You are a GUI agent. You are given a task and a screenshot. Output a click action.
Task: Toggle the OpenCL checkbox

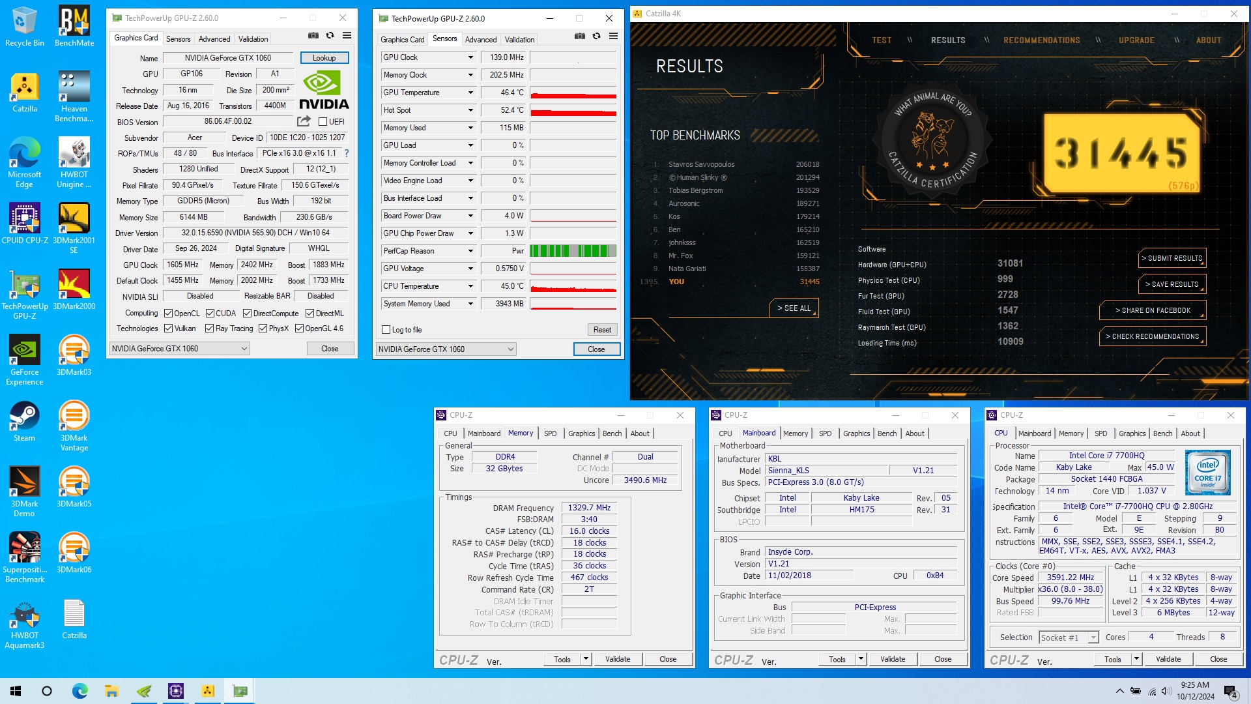[168, 314]
